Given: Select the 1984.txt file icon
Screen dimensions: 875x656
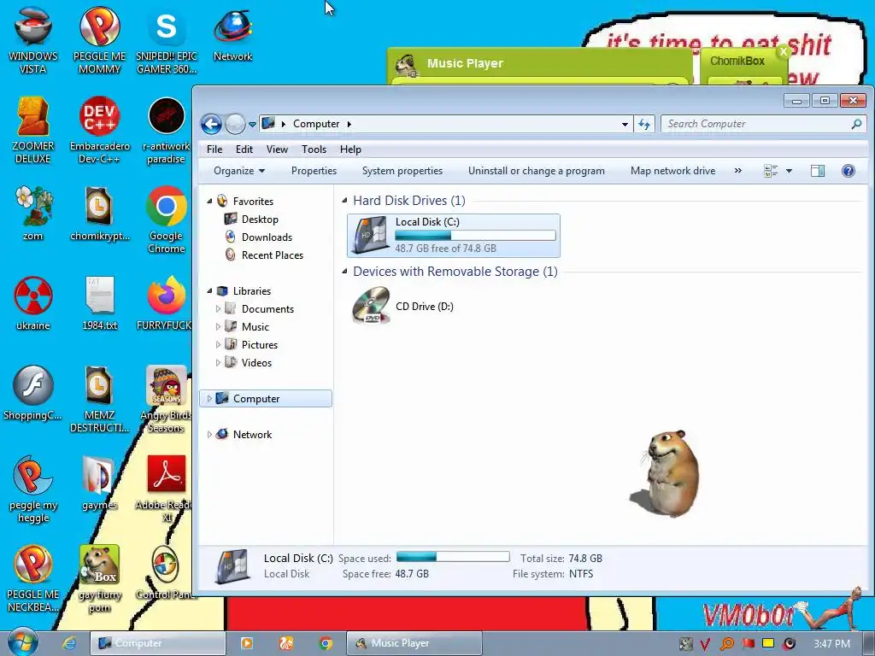Looking at the screenshot, I should 99,303.
